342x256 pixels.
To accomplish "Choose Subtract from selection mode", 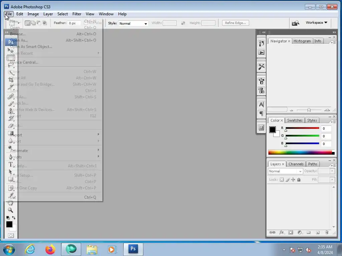I will click(39, 23).
